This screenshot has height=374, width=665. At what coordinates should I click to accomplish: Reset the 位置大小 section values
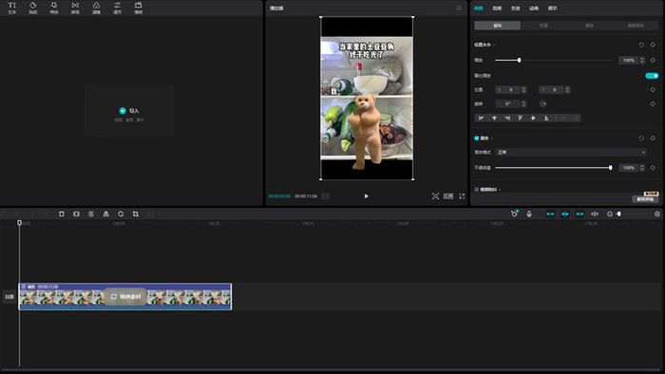(x=641, y=45)
